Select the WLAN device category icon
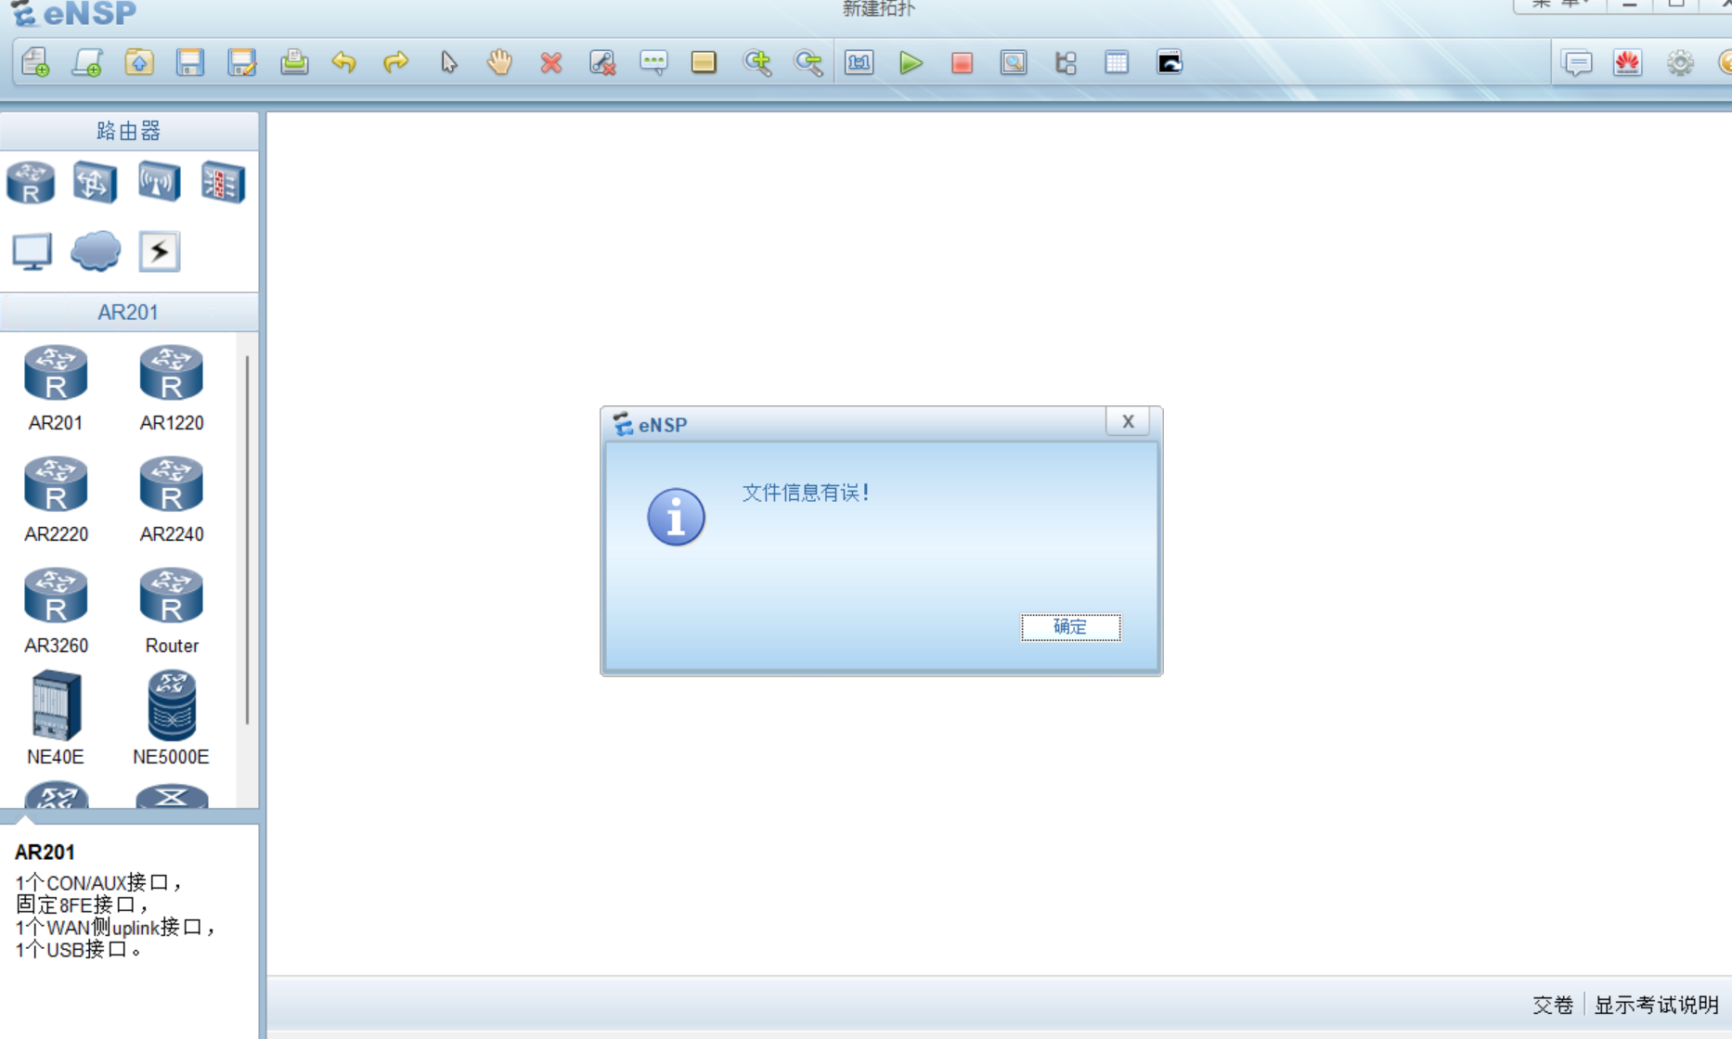 click(x=159, y=182)
